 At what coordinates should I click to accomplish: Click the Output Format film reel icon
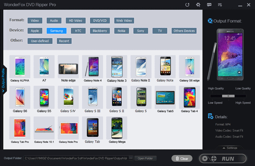tap(210, 21)
